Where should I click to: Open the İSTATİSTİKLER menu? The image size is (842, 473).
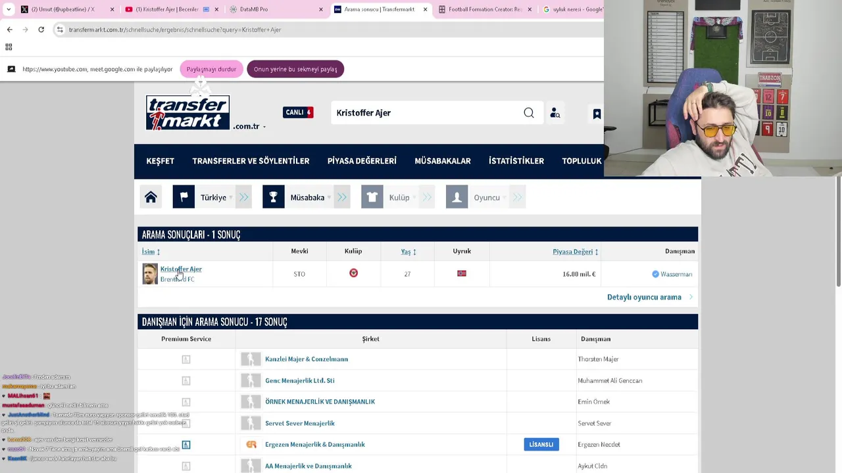516,161
